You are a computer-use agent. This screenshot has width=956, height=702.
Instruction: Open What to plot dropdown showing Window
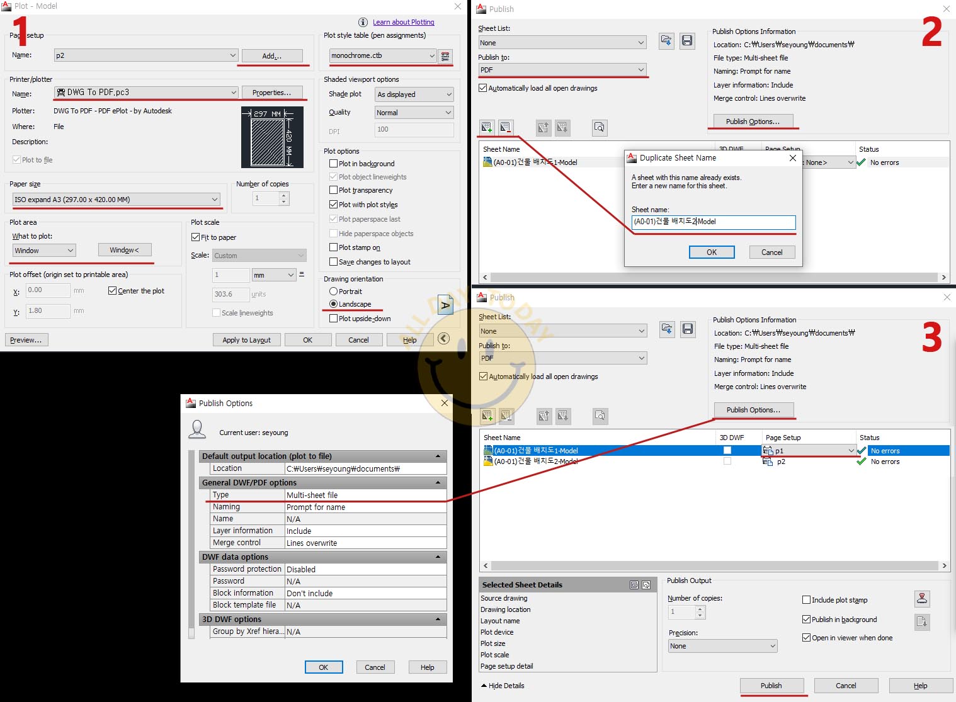coord(44,251)
